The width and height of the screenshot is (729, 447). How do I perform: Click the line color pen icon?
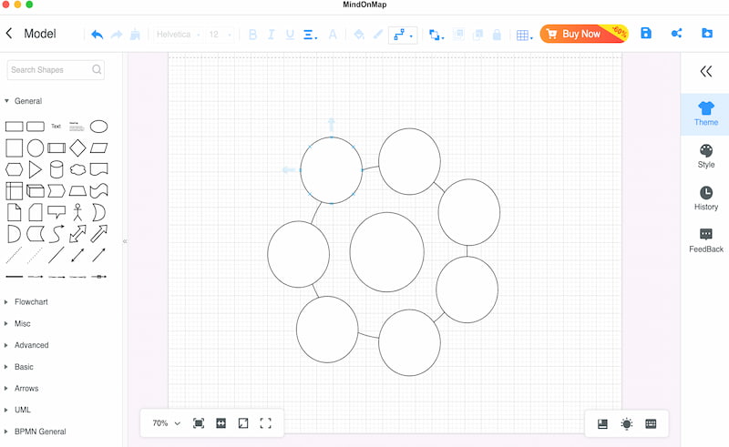[378, 35]
